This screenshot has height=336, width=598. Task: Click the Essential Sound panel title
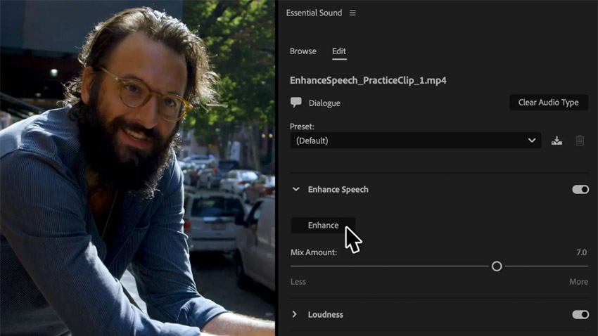[x=314, y=13]
